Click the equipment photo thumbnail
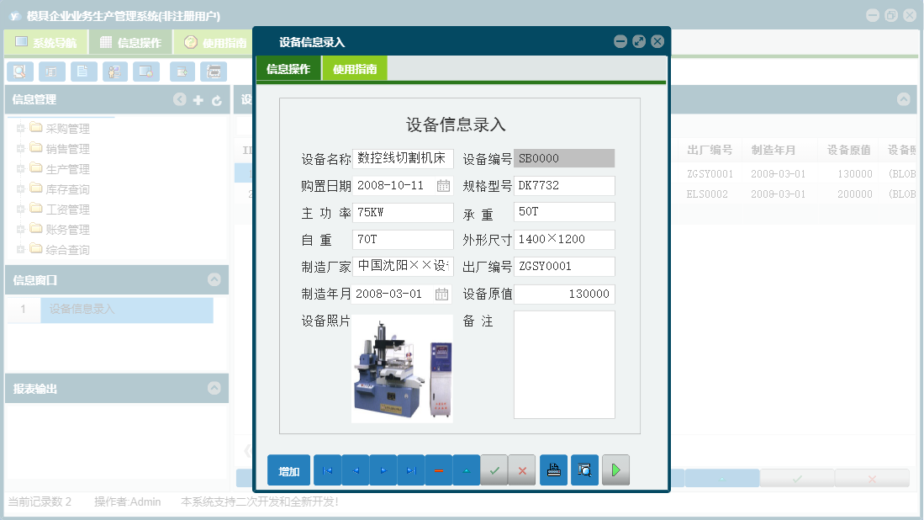This screenshot has width=924, height=520. pyautogui.click(x=402, y=368)
